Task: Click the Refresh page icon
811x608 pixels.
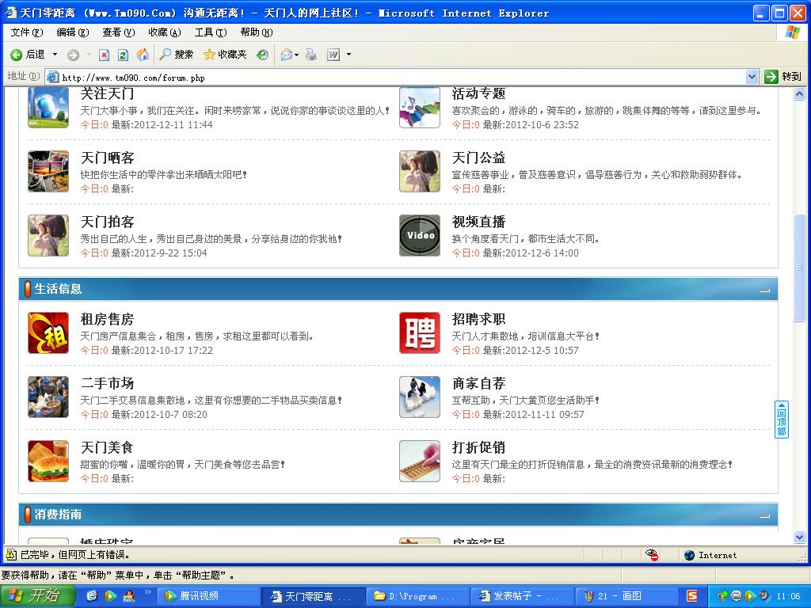Action: (x=123, y=55)
